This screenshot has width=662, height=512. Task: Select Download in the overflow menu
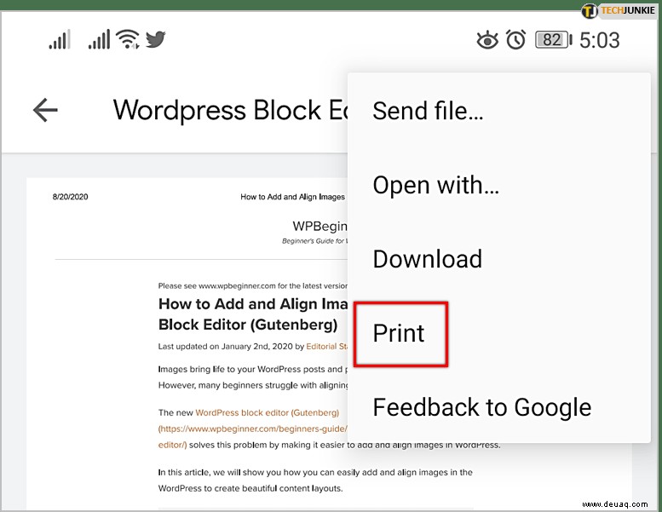tap(498, 259)
